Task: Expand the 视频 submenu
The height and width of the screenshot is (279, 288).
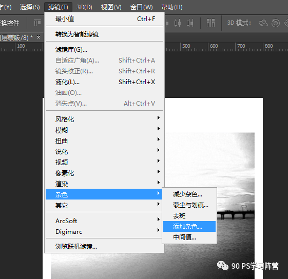Action: tap(105, 162)
